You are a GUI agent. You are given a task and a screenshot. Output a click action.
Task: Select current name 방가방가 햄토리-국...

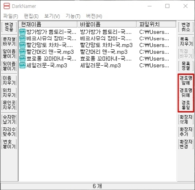[51, 32]
